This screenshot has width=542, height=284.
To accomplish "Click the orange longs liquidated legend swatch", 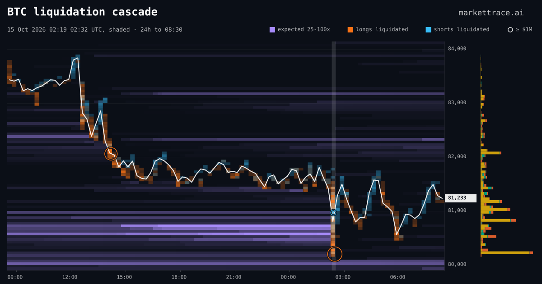I will point(350,30).
